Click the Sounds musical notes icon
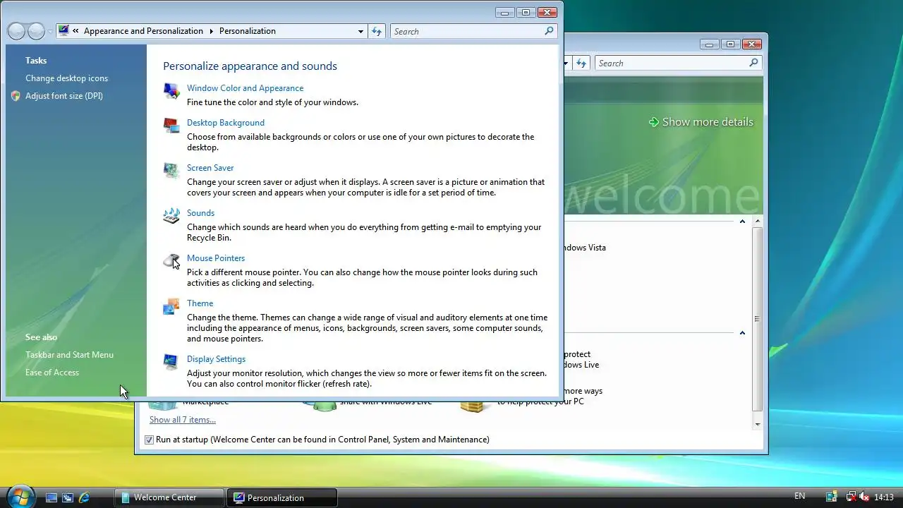903x508 pixels. (x=171, y=216)
